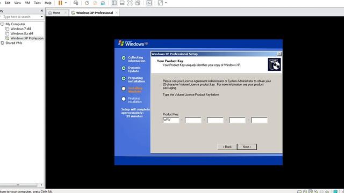Open stretch display dropdown arrow
Image resolution: width=344 pixels, height=193 pixels.
(166, 3)
